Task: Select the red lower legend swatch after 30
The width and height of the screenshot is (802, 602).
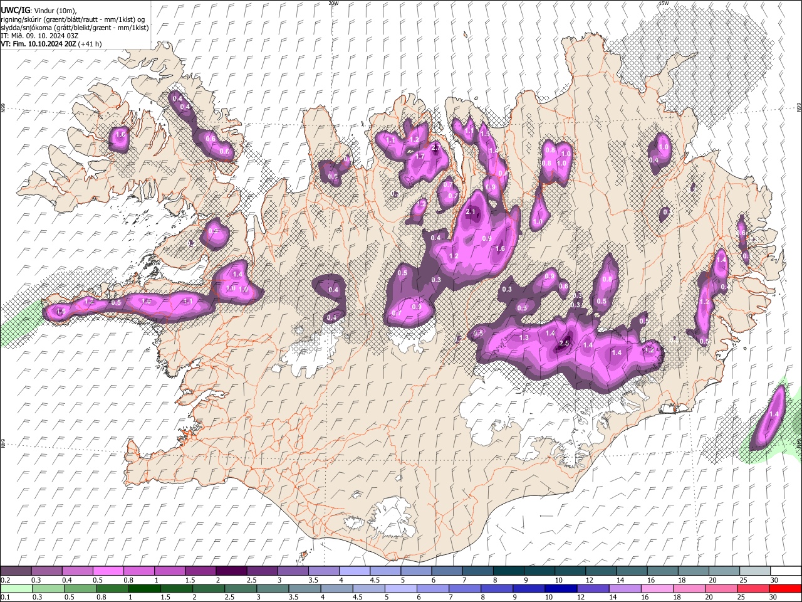Action: pyautogui.click(x=786, y=588)
